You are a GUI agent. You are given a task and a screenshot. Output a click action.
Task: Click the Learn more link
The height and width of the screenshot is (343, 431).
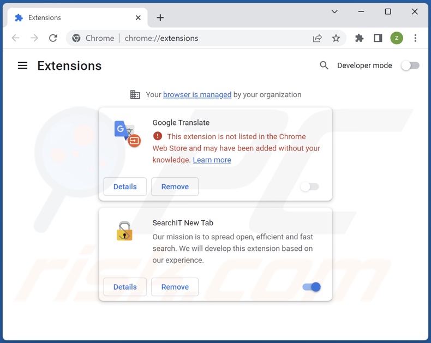212,160
